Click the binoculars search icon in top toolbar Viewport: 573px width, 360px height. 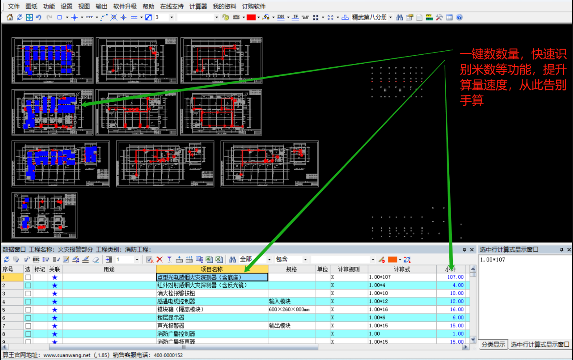(x=399, y=17)
